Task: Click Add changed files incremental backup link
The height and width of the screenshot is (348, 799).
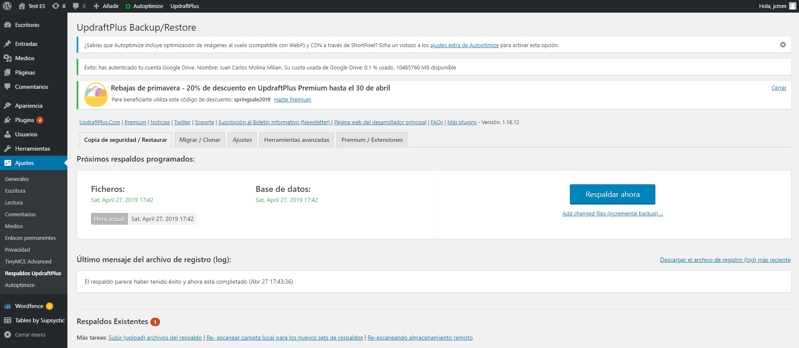Action: [x=612, y=213]
